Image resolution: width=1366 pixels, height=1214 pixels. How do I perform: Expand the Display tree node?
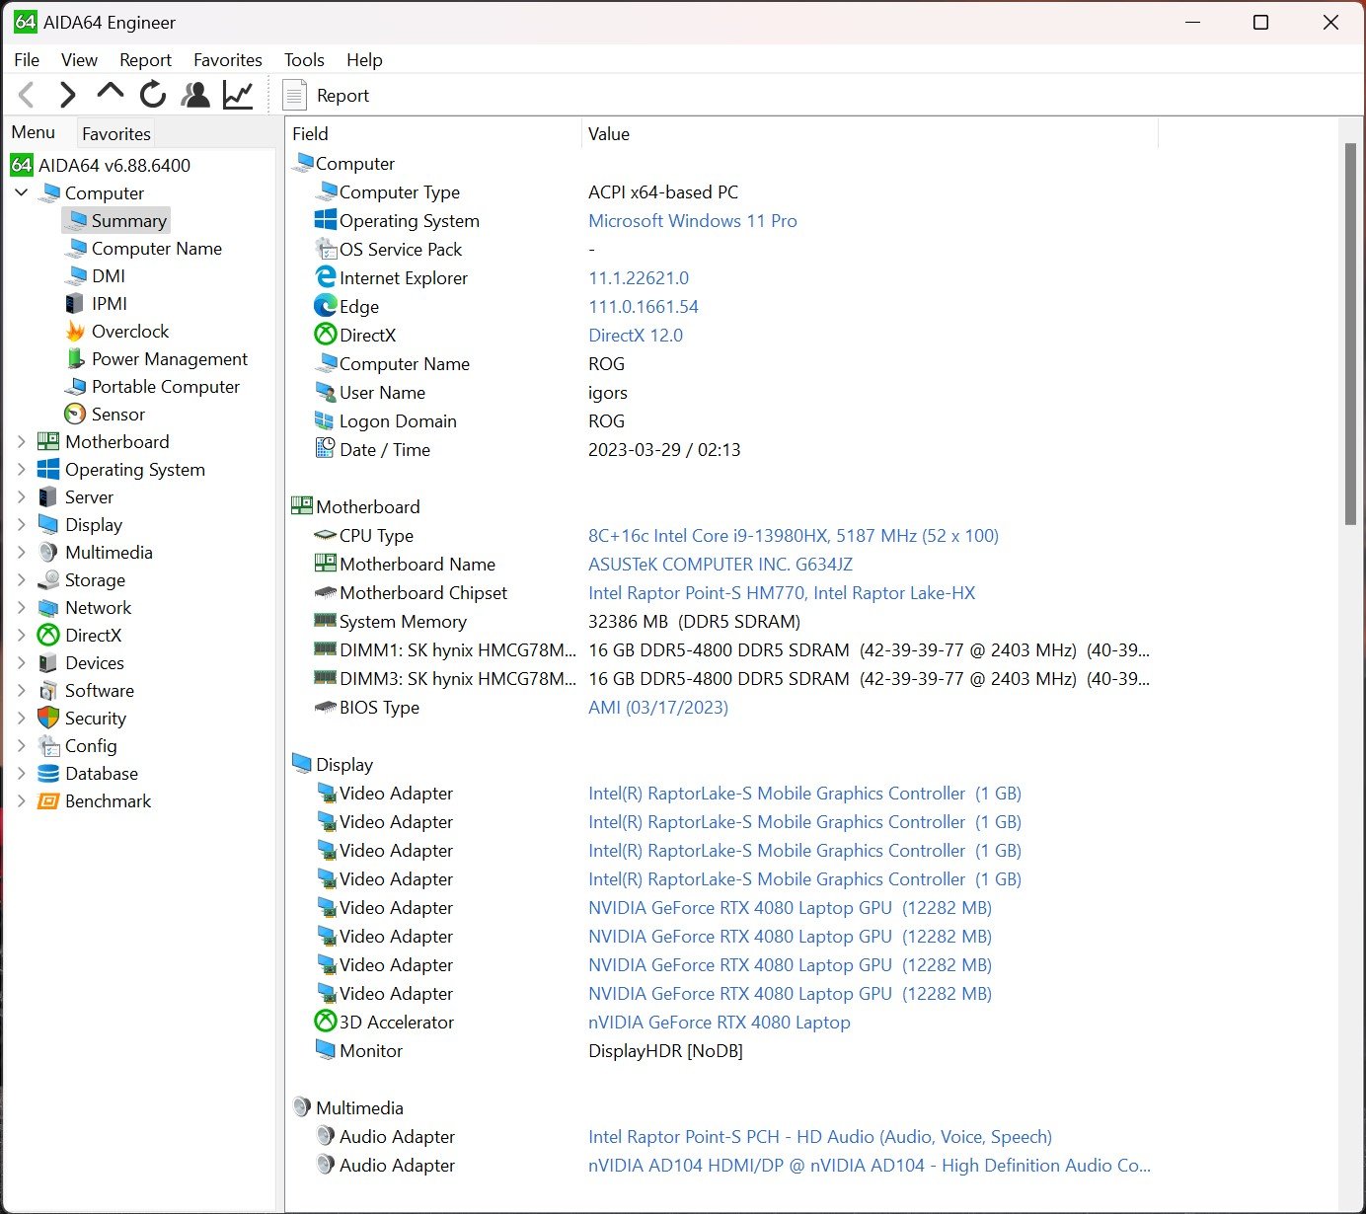(x=22, y=524)
